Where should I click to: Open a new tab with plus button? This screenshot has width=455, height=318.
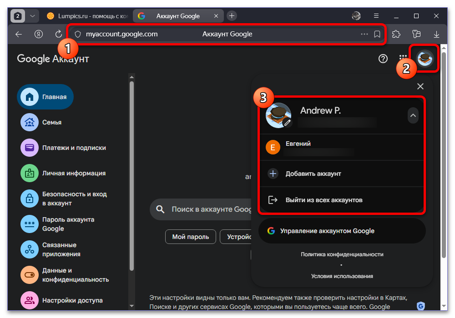point(232,15)
